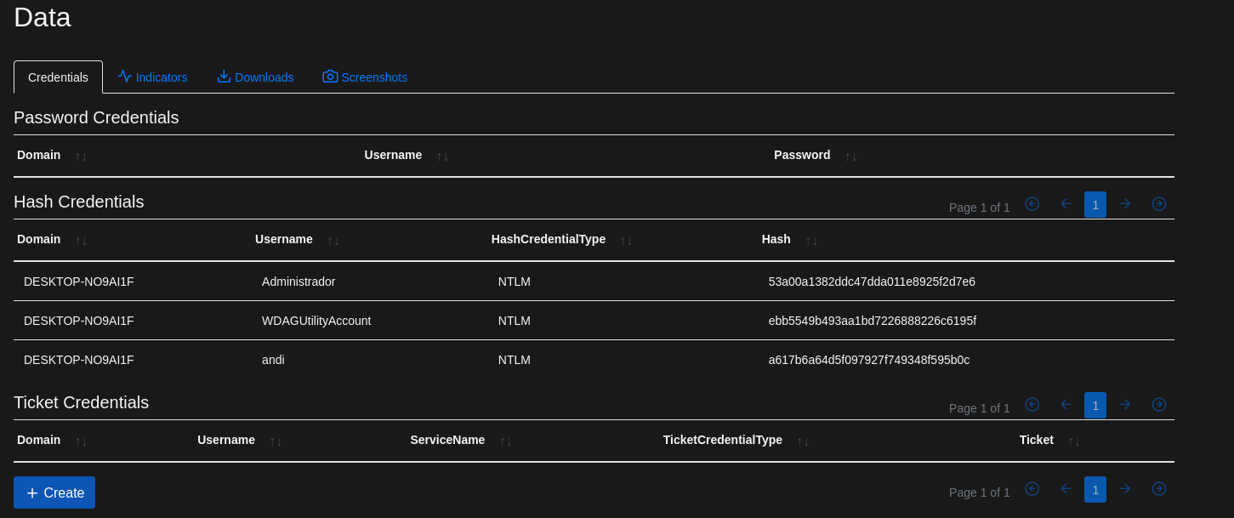This screenshot has width=1234, height=518.
Task: Sort Password Credentials by Domain column
Action: (x=81, y=156)
